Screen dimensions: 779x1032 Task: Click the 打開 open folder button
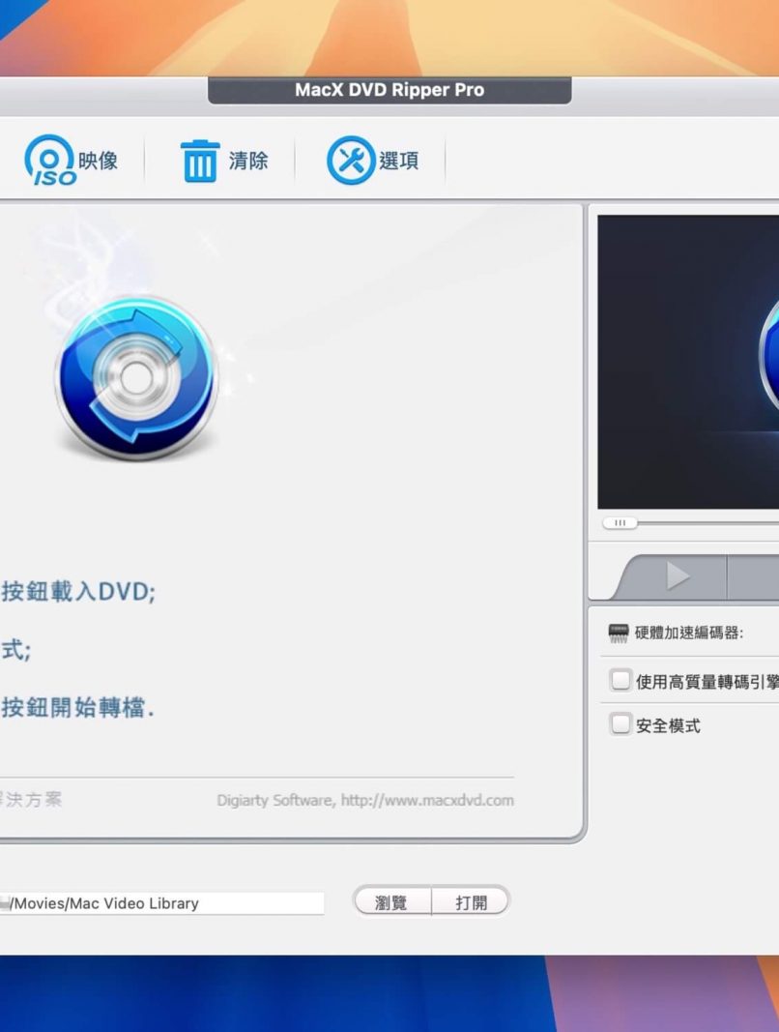coord(471,902)
